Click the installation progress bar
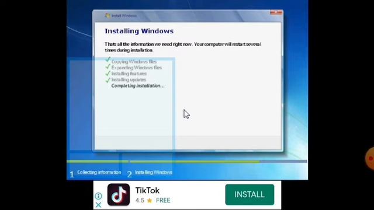 click(187, 162)
